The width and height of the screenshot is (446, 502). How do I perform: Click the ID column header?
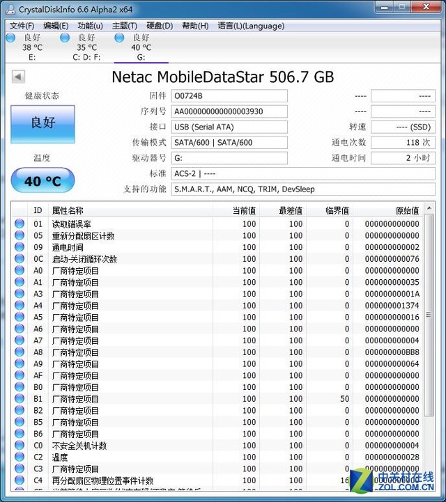[38, 210]
